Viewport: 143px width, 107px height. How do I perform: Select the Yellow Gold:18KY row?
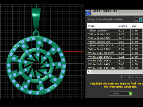(115, 42)
